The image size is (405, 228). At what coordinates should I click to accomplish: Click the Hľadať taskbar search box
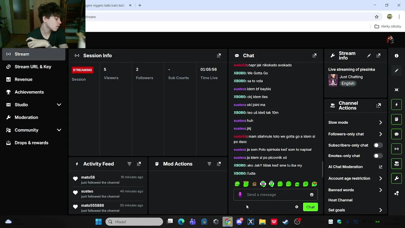tap(134, 222)
